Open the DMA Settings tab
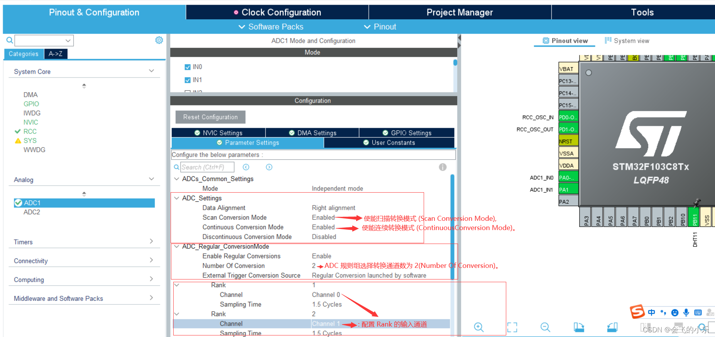 click(x=313, y=133)
